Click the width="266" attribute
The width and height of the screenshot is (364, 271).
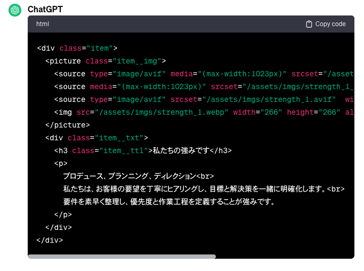pos(257,112)
